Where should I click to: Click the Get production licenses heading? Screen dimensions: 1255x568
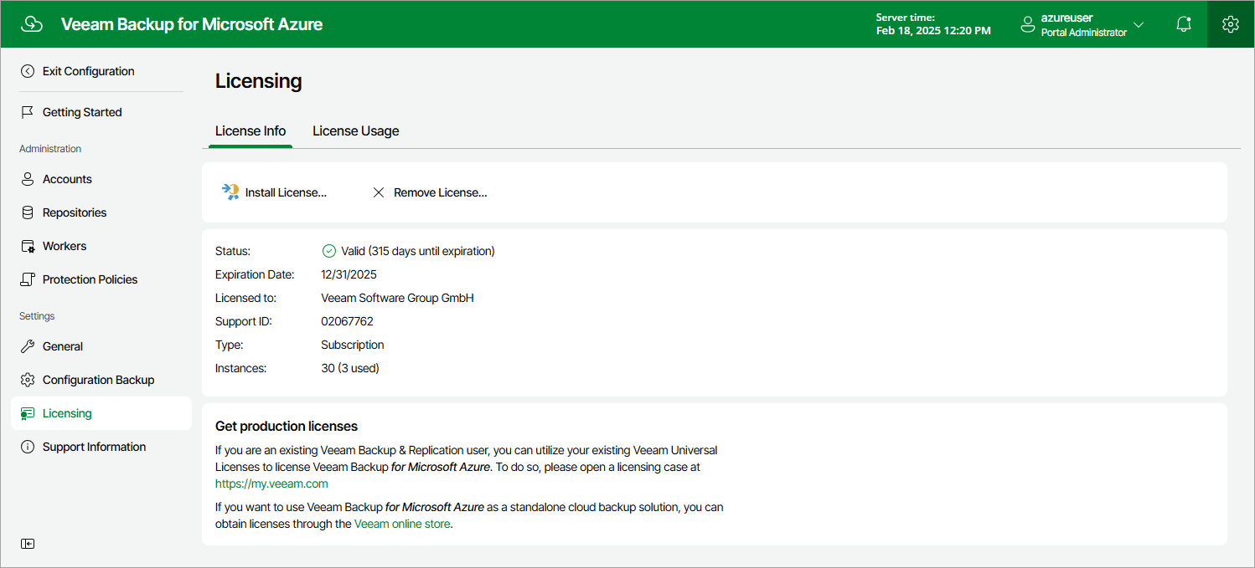click(x=287, y=427)
